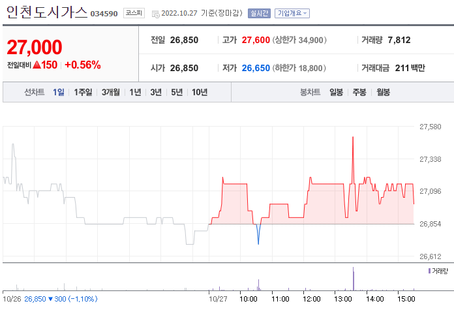Click the blue dip in the price line
The height and width of the screenshot is (310, 454).
click(258, 235)
